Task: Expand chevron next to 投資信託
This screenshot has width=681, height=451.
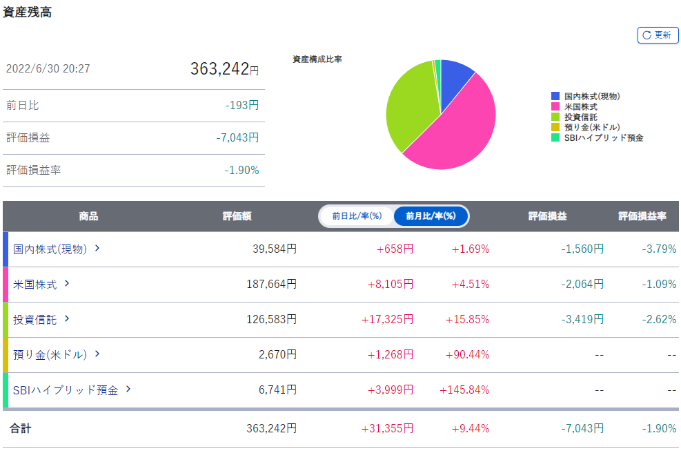Action: (x=67, y=318)
